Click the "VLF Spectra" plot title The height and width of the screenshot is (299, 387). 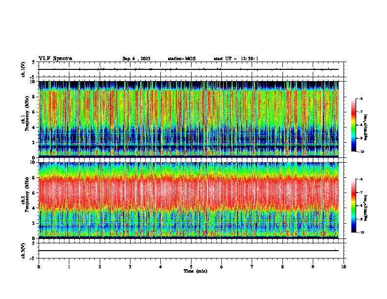point(55,59)
